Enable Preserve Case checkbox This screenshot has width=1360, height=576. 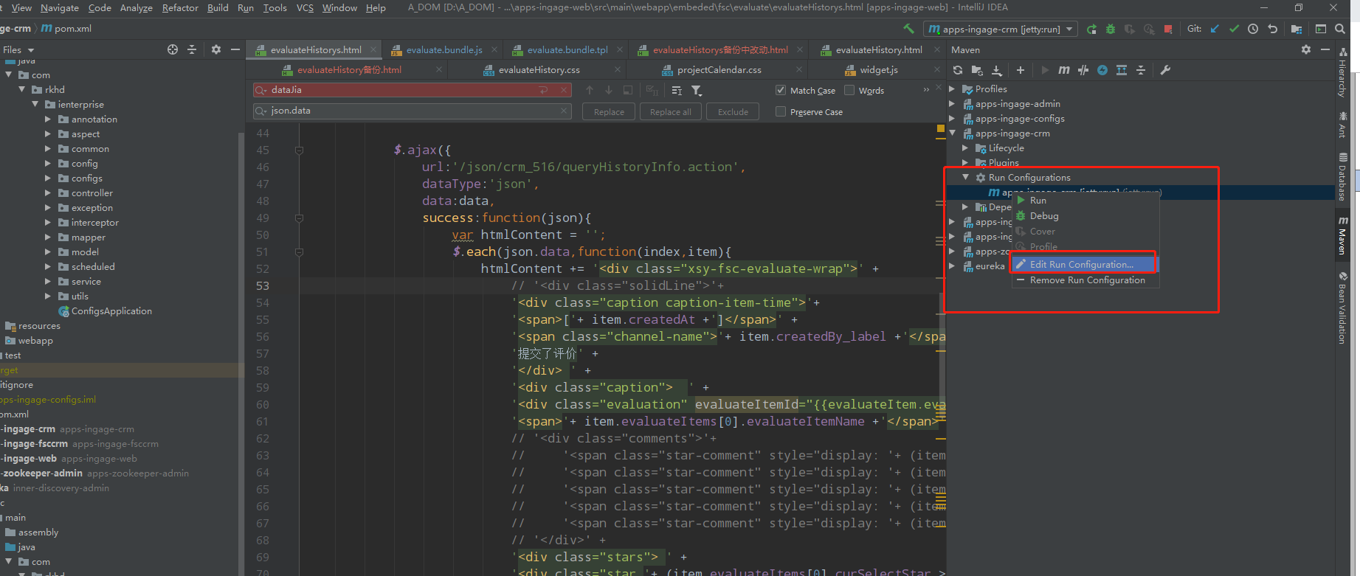pos(781,112)
